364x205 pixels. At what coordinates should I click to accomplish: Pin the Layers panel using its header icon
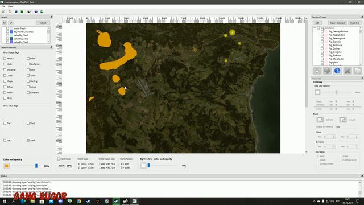[x=51, y=17]
